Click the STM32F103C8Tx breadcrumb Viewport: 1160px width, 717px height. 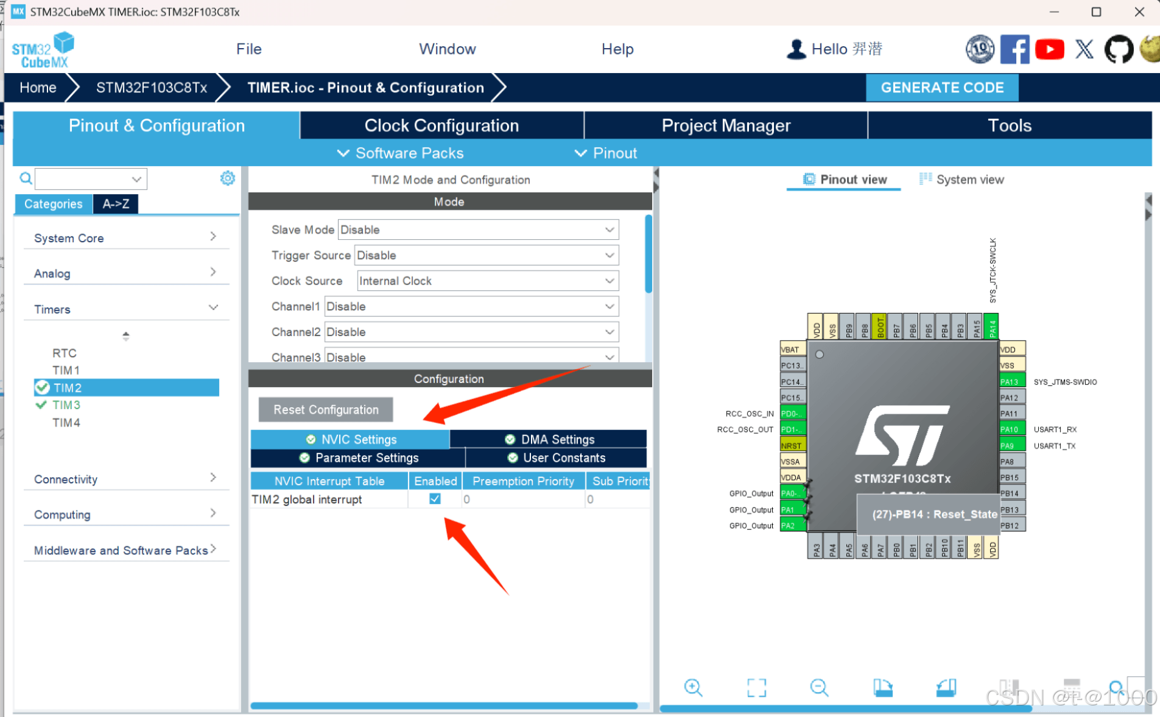pos(152,88)
